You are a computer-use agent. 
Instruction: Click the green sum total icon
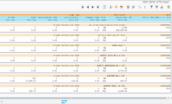tap(145, 7)
